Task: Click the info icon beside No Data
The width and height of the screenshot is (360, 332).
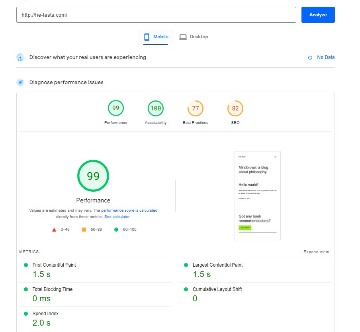Action: click(x=310, y=58)
